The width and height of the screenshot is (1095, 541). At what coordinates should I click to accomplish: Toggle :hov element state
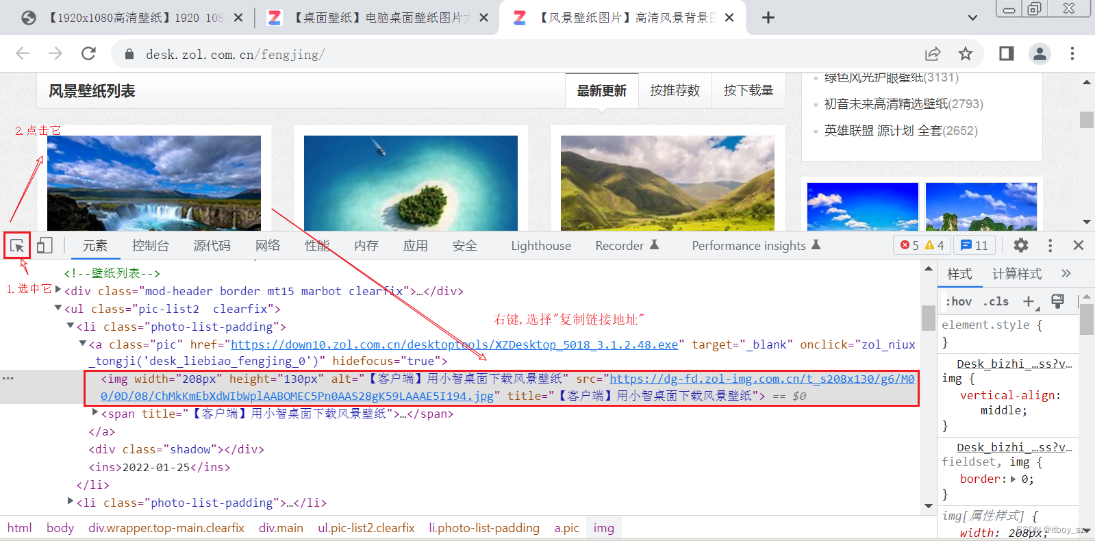point(959,301)
